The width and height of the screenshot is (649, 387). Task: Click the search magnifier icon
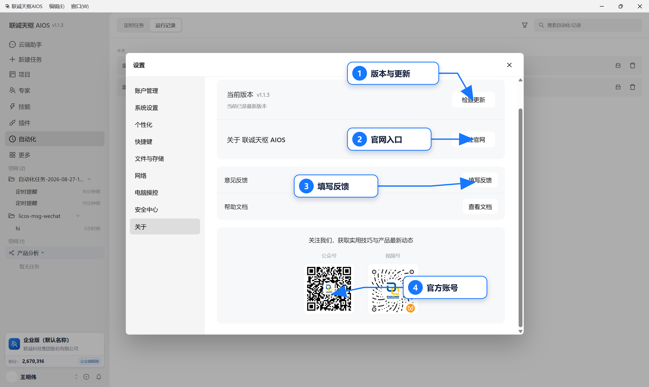pyautogui.click(x=541, y=25)
